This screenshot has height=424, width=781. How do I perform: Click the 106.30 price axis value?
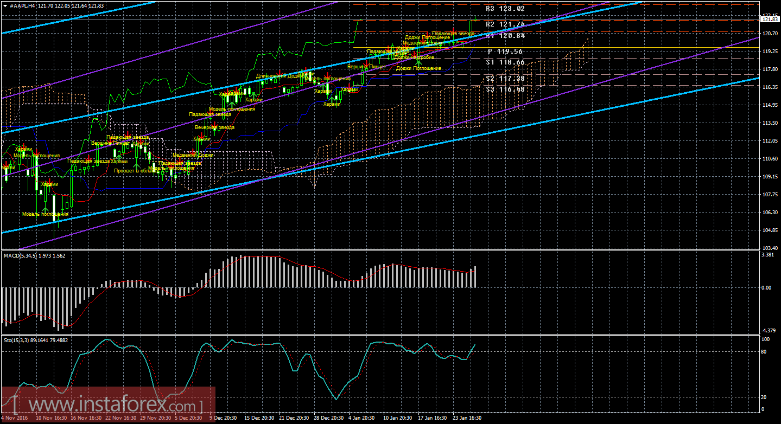click(769, 213)
